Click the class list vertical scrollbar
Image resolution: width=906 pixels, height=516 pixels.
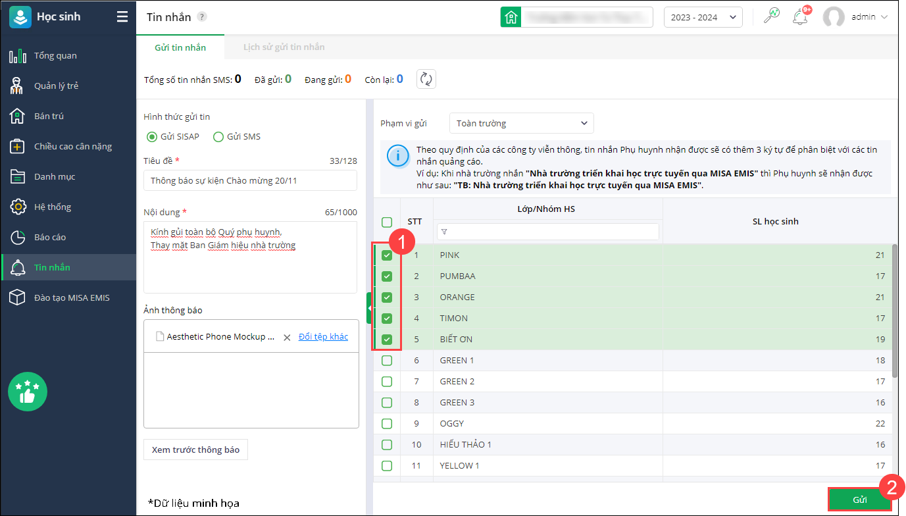point(895,311)
